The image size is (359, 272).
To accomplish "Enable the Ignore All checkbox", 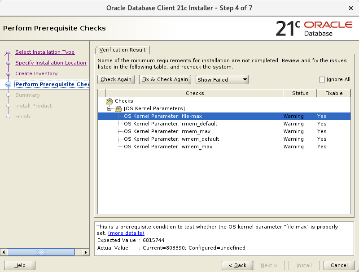I will click(x=322, y=79).
